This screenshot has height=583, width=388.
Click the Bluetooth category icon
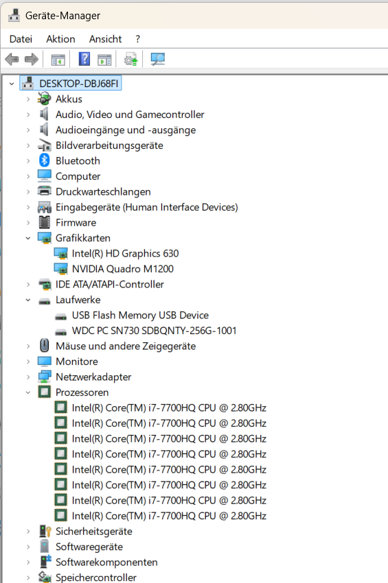coord(45,160)
